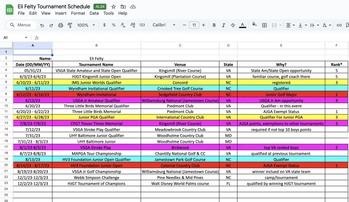Viewport: 349px width, 202px height.
Task: Select the top VA ranked boys cell
Action: [281, 148]
